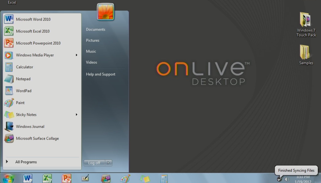Open the PowerPoint taskbar icon
Image resolution: width=321 pixels, height=183 pixels.
click(66, 178)
